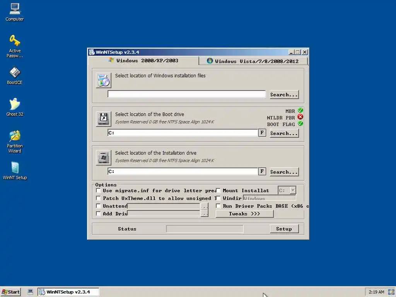Screen dimensions: 396x297
Task: Toggle the Add Drivers checkbox
Action: tap(99, 213)
